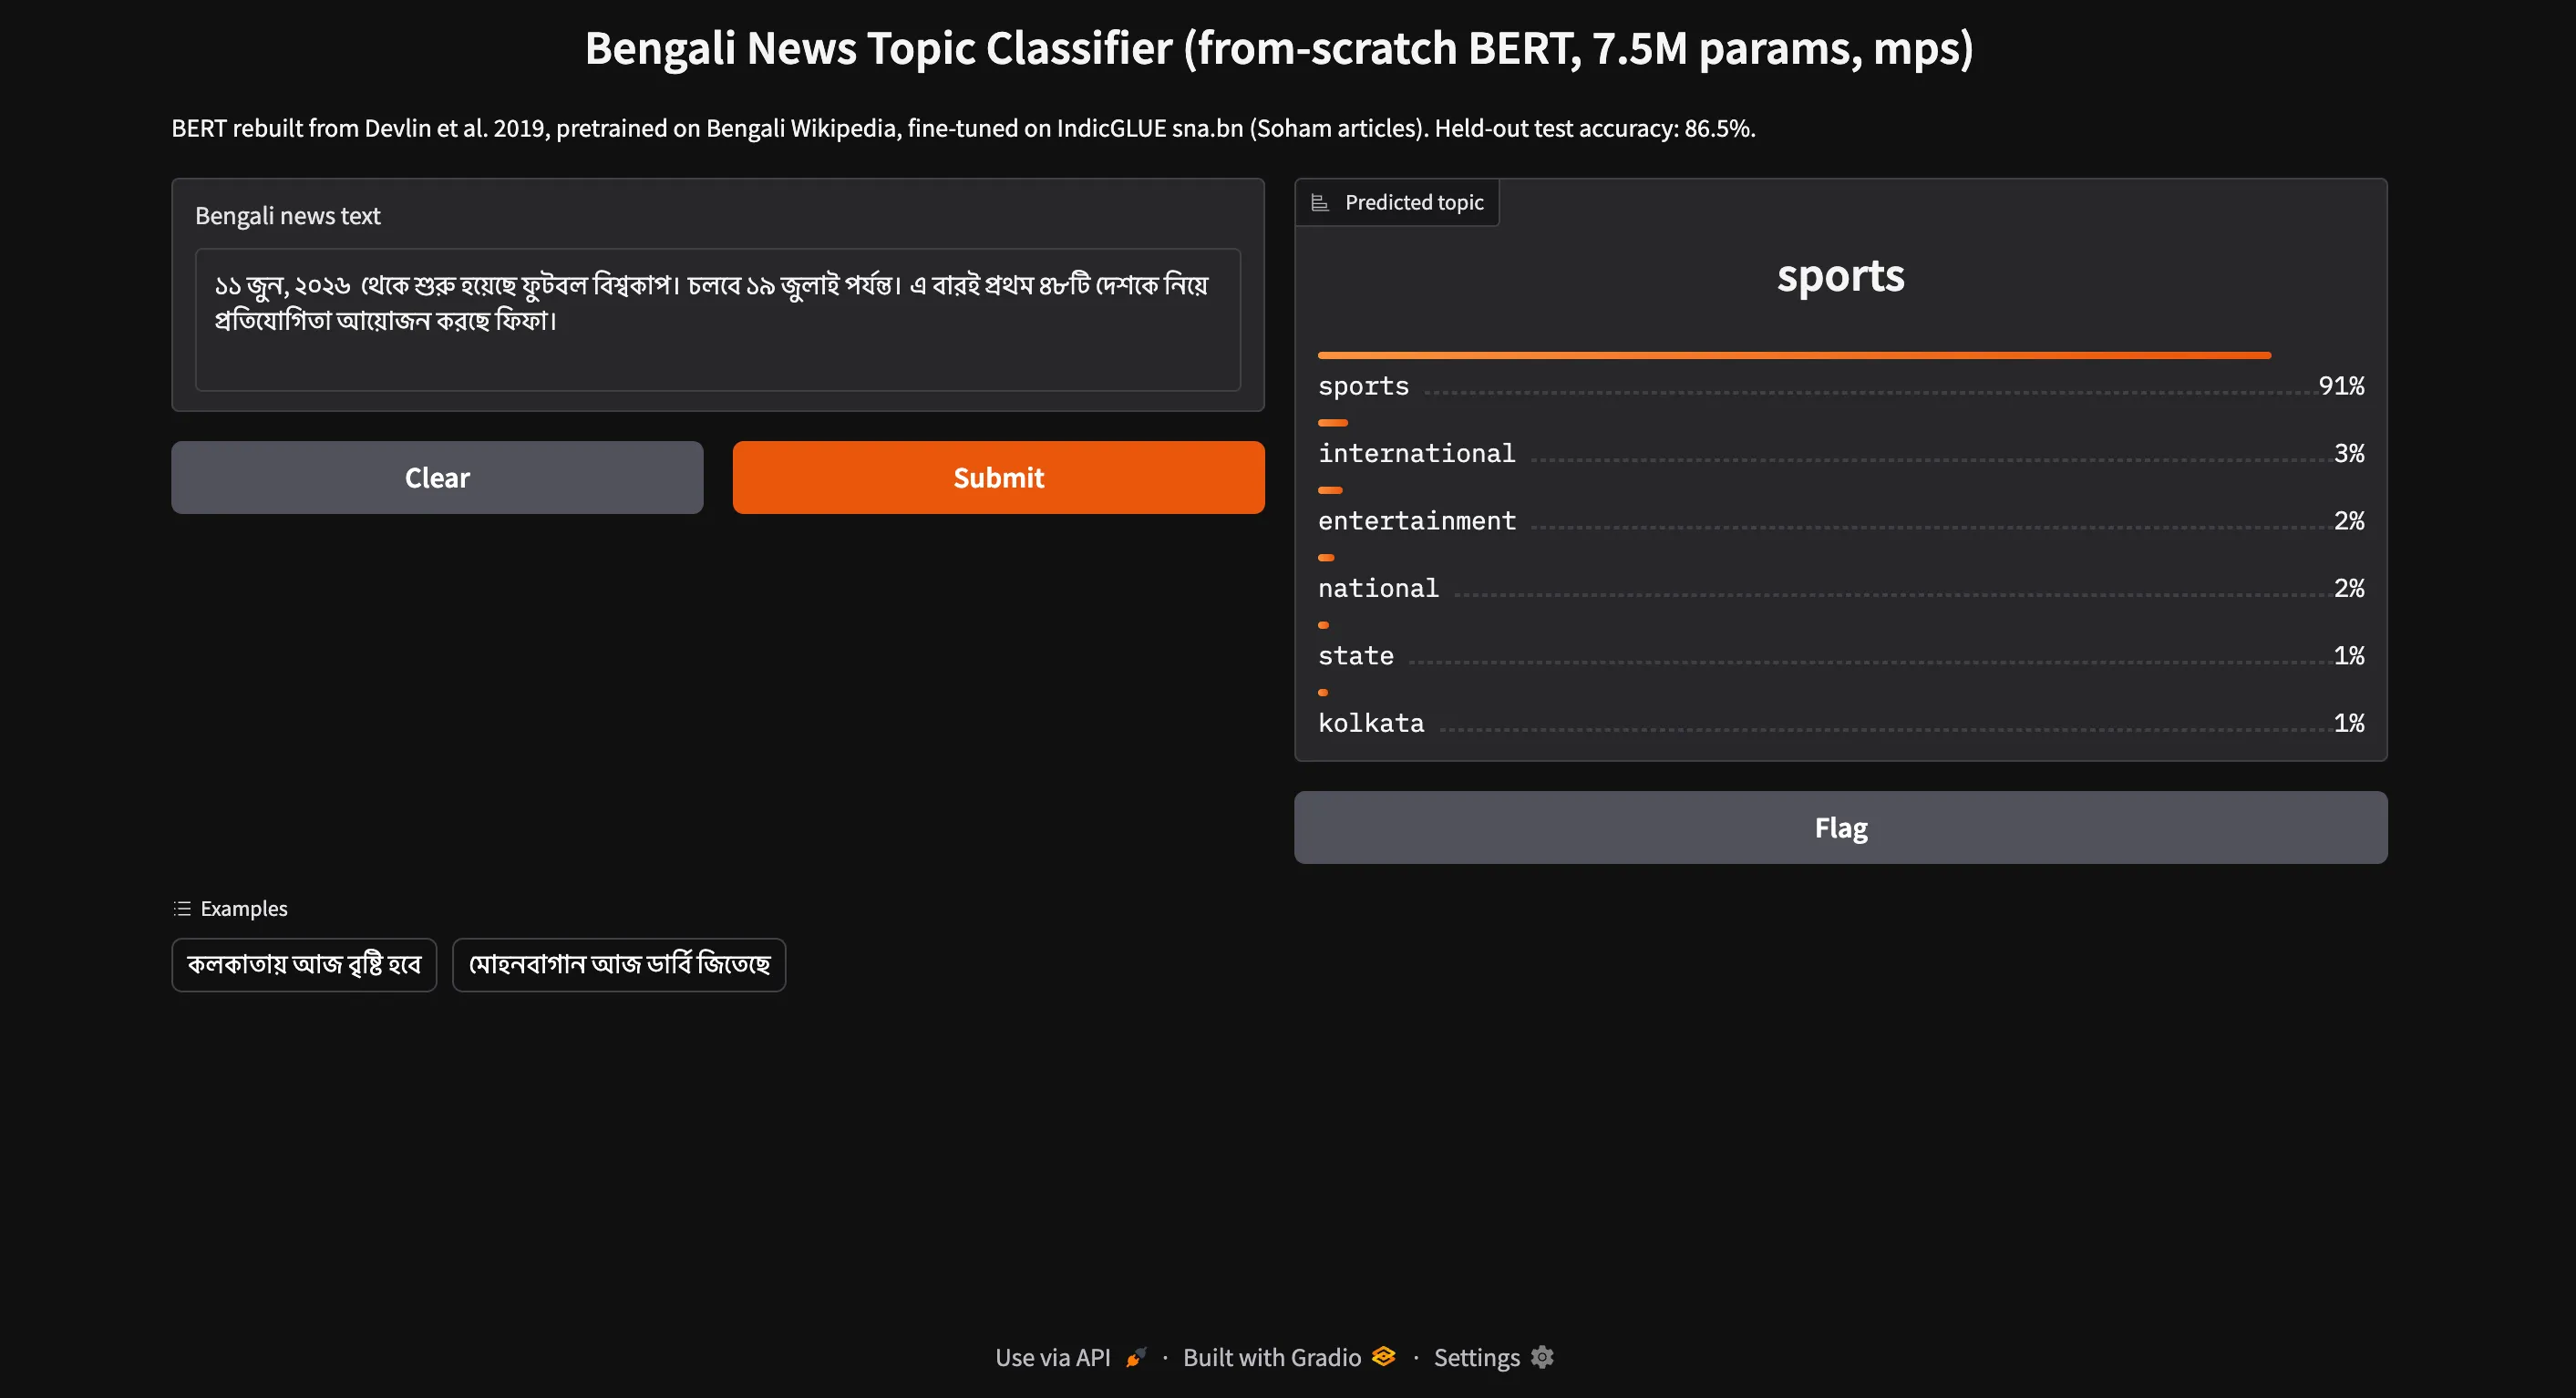Viewport: 2576px width, 1398px height.
Task: Click the large 'sports' predicted heading
Action: coord(1840,276)
